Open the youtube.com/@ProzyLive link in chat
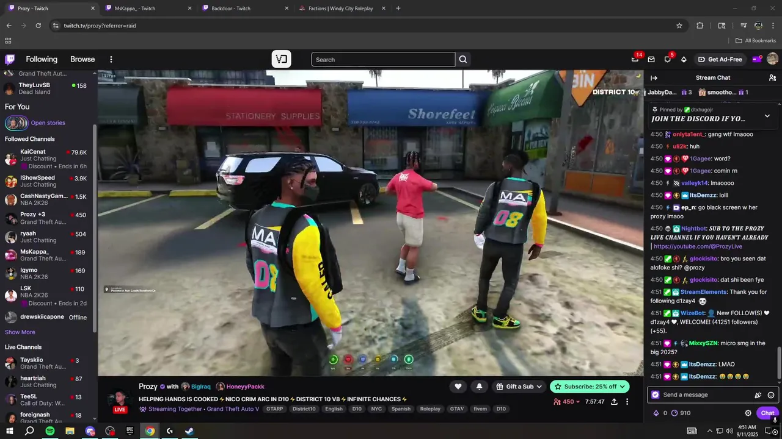This screenshot has height=439, width=782. pos(698,246)
